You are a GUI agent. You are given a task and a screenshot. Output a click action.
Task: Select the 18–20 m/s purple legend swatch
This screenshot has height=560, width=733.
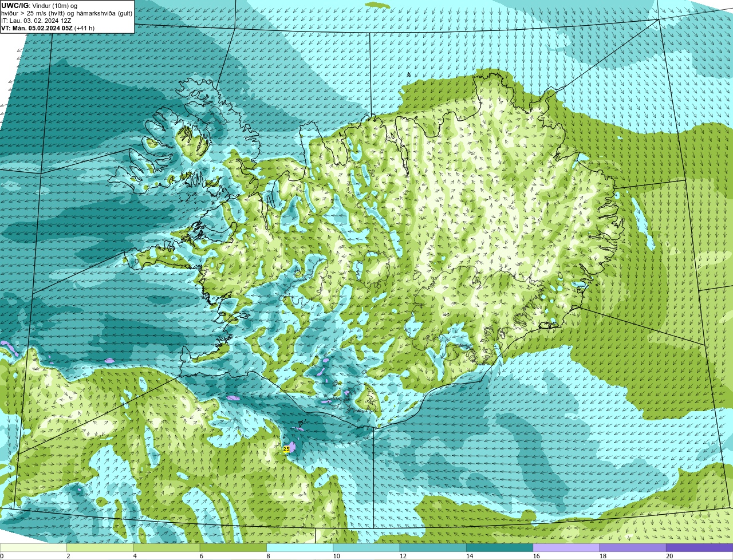pos(633,548)
